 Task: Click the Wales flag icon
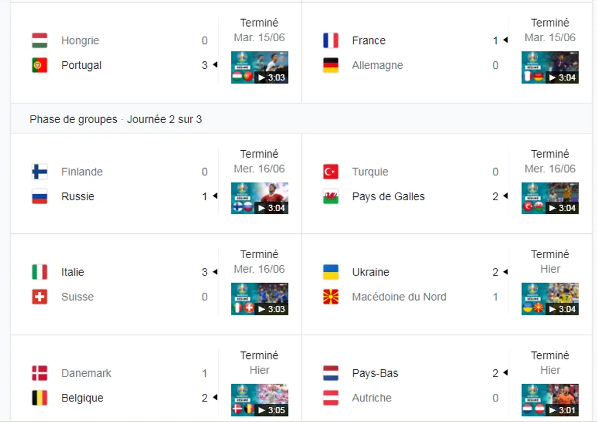pyautogui.click(x=331, y=196)
